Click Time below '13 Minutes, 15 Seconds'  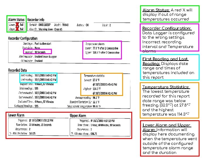[x=40, y=125]
